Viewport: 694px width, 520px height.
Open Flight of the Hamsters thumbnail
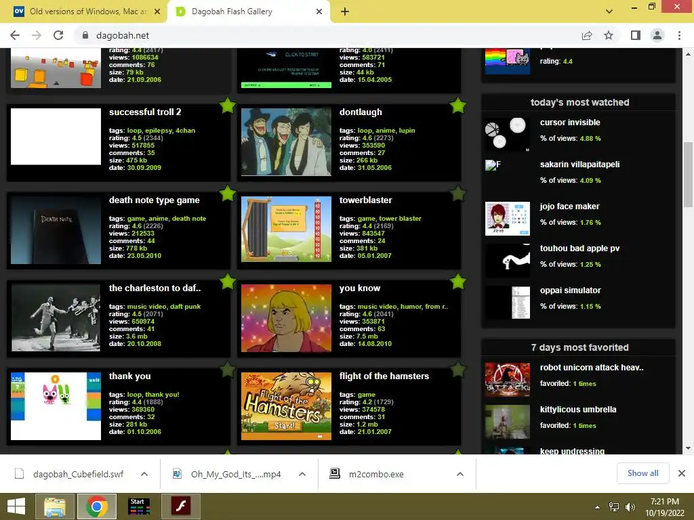point(286,406)
